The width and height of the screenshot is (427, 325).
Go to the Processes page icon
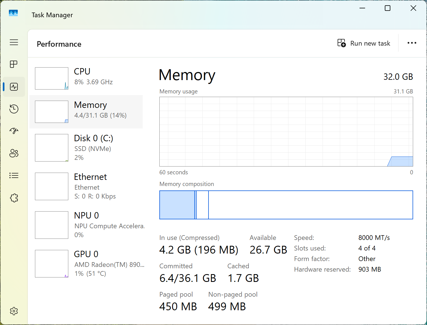coord(14,64)
